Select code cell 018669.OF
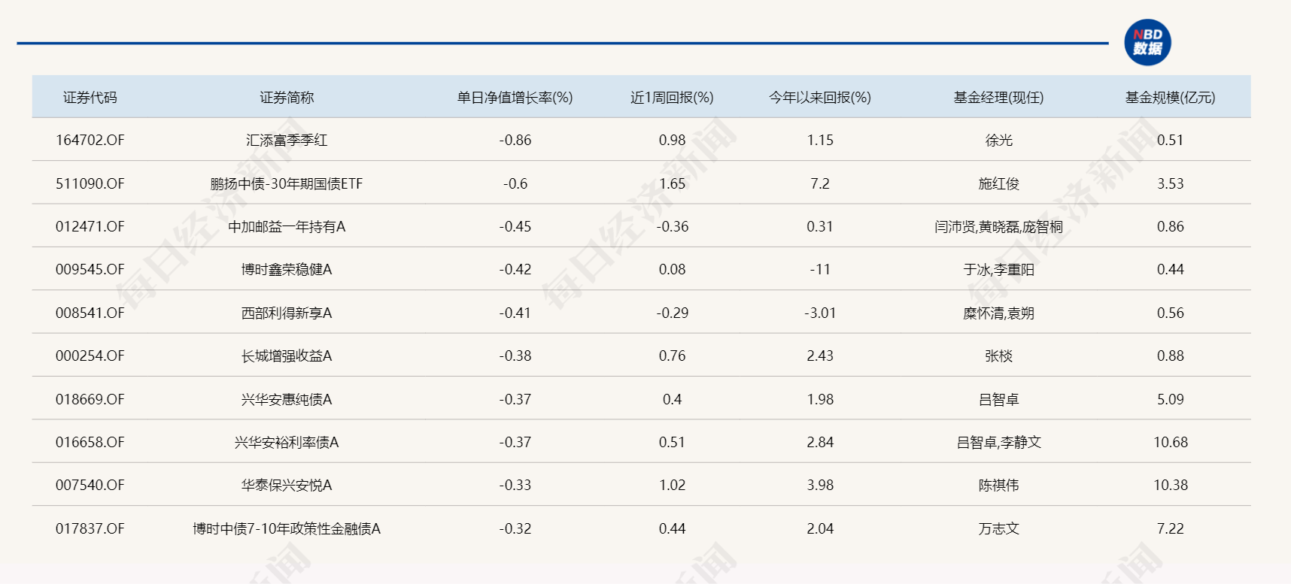 90,399
